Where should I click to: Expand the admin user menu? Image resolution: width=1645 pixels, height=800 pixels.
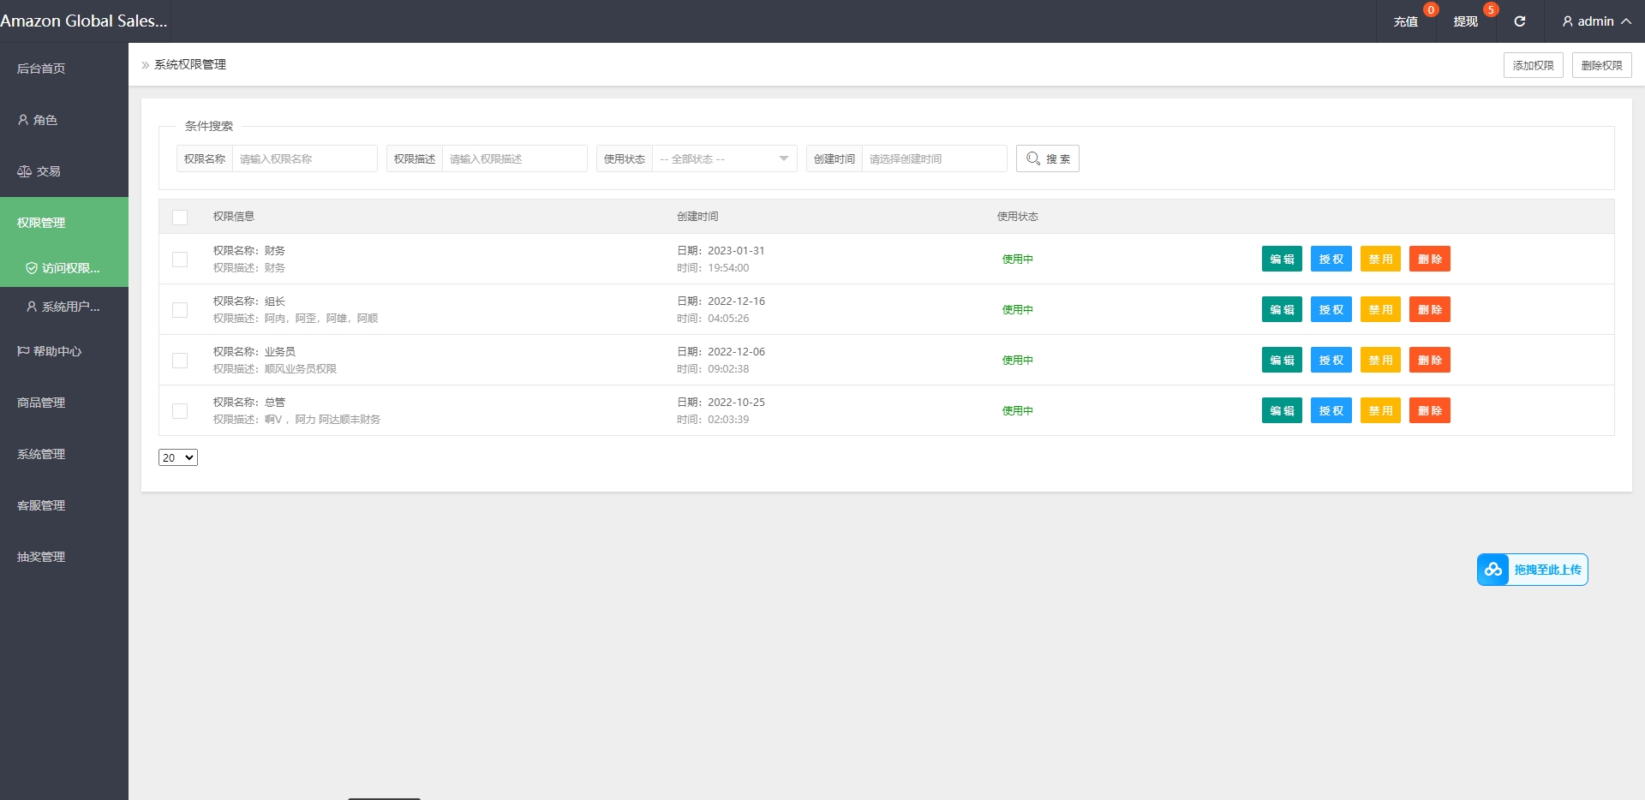(1595, 21)
